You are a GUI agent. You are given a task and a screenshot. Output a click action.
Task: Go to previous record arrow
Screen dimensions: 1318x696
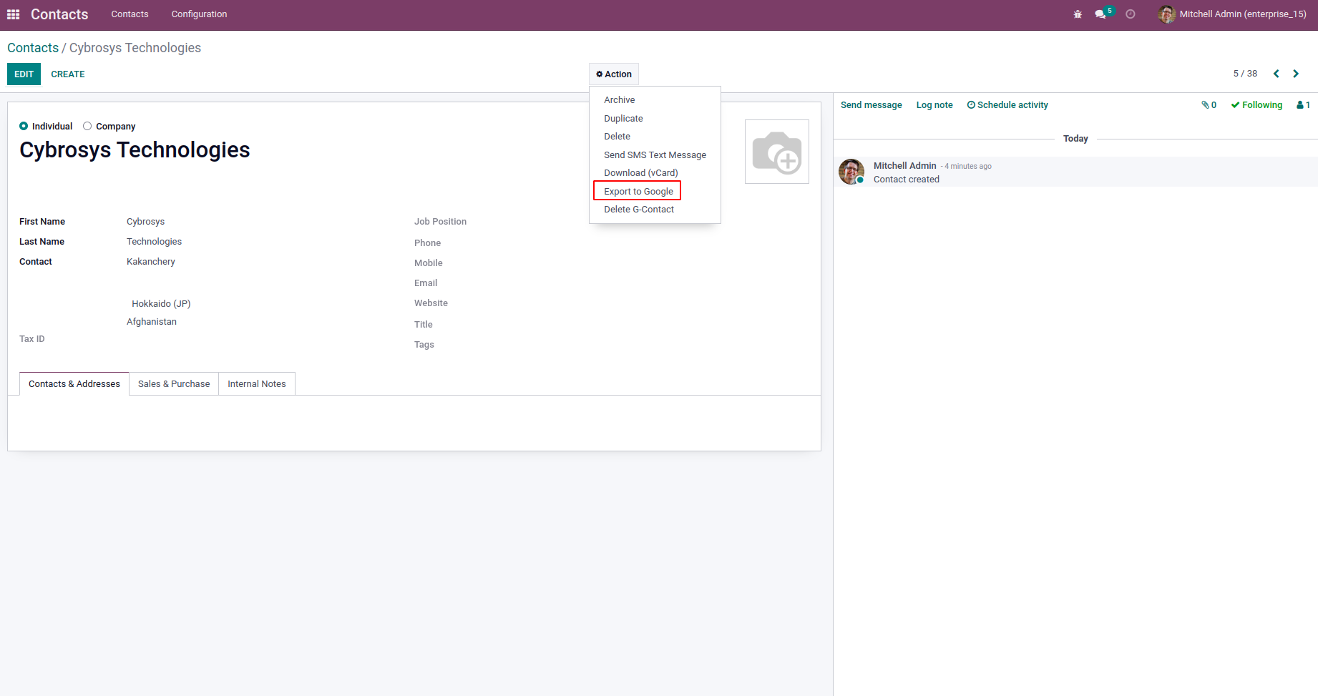coord(1276,74)
